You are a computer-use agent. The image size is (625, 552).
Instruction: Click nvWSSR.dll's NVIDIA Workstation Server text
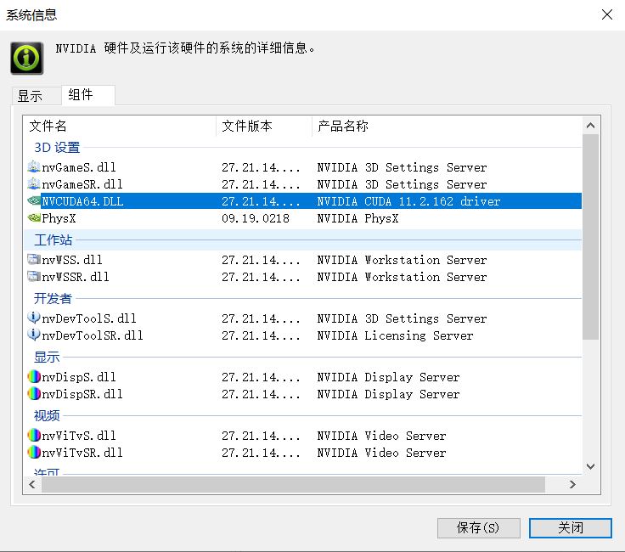pyautogui.click(x=402, y=277)
